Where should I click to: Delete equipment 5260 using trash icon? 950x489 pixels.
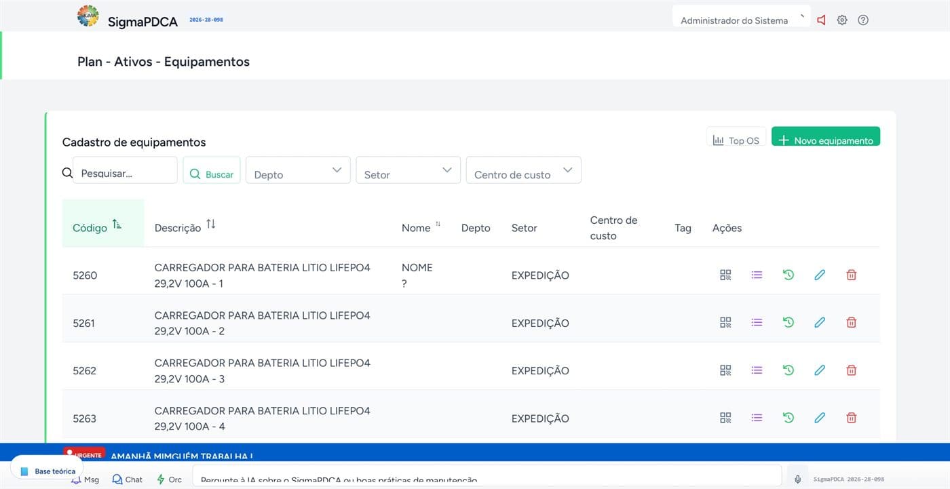click(x=852, y=275)
